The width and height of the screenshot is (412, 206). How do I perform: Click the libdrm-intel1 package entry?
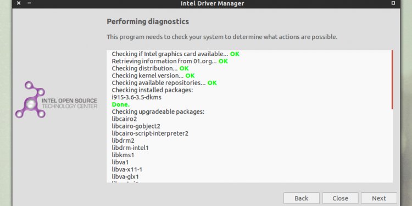click(130, 148)
